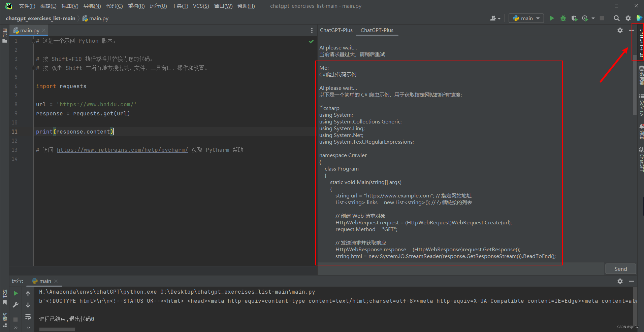The image size is (644, 332).
Task: Click the up arrow in Run panel
Action: click(28, 293)
